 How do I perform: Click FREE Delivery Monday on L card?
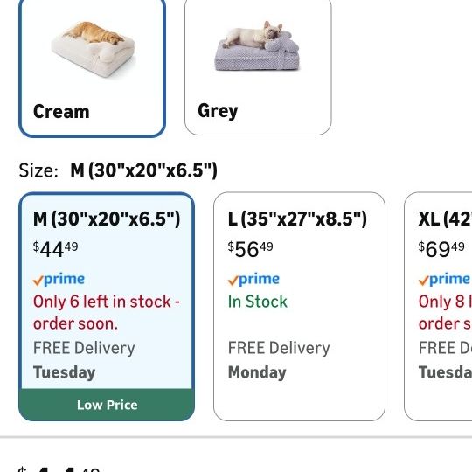tap(279, 360)
